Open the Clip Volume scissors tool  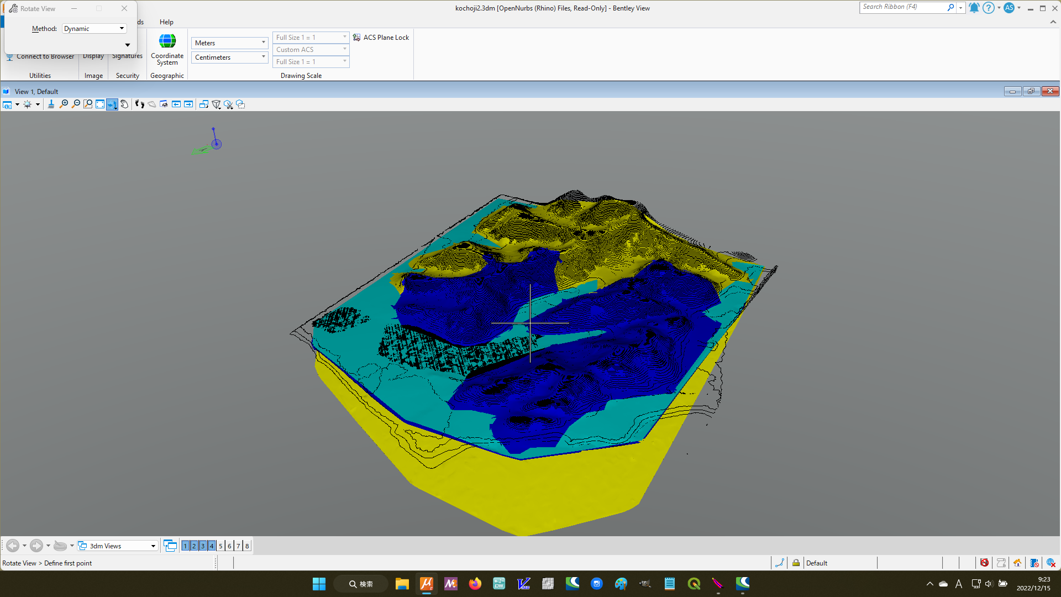coord(228,104)
